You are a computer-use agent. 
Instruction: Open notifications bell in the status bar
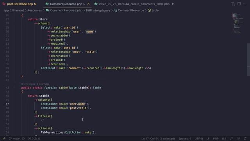[245, 139]
